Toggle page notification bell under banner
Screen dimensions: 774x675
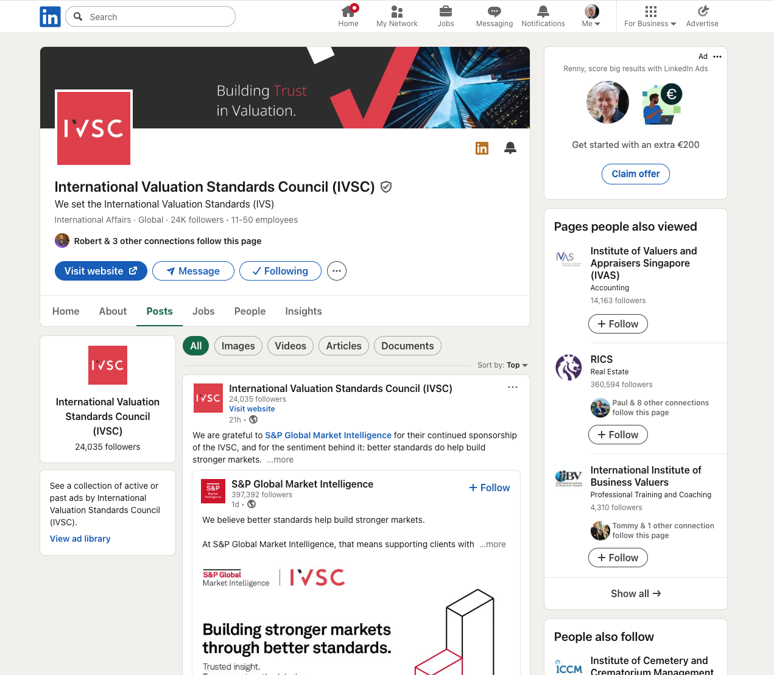point(510,148)
